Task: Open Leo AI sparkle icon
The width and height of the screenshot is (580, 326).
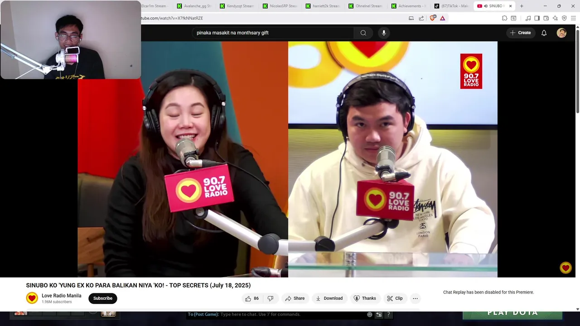Action: (x=555, y=18)
